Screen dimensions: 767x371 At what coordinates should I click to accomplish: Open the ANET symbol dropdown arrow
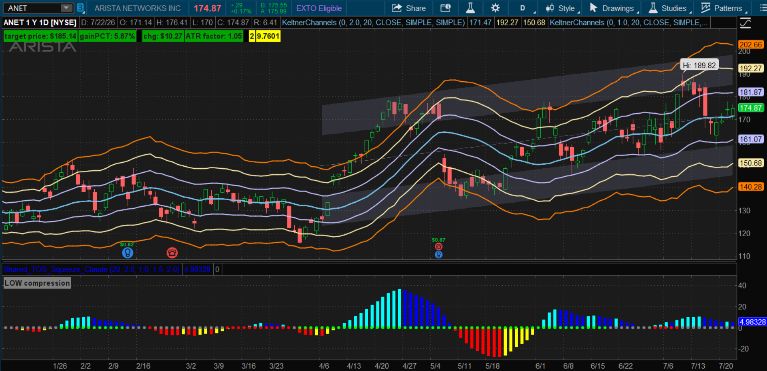66,8
